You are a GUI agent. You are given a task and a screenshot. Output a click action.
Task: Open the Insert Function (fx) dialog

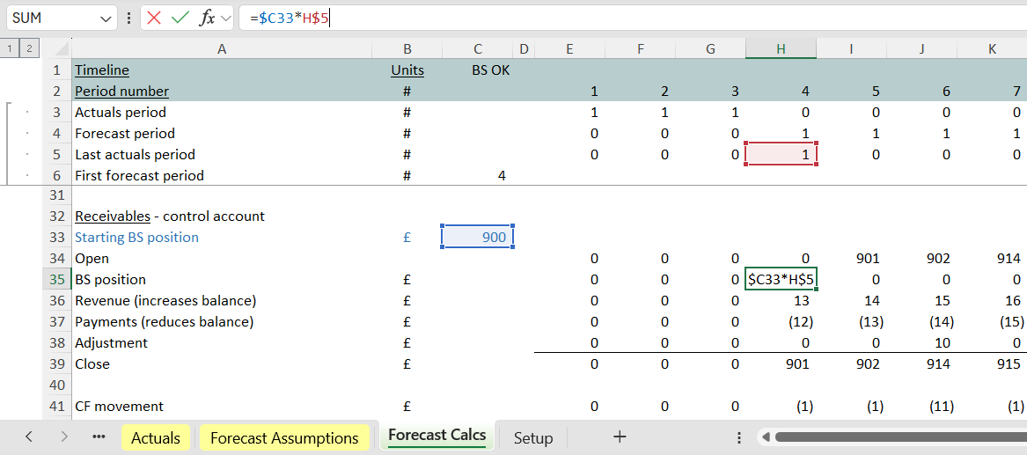(207, 18)
